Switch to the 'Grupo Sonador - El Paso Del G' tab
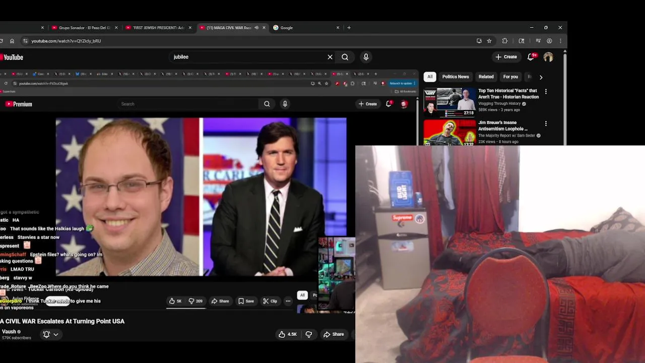The width and height of the screenshot is (645, 363). (x=84, y=28)
